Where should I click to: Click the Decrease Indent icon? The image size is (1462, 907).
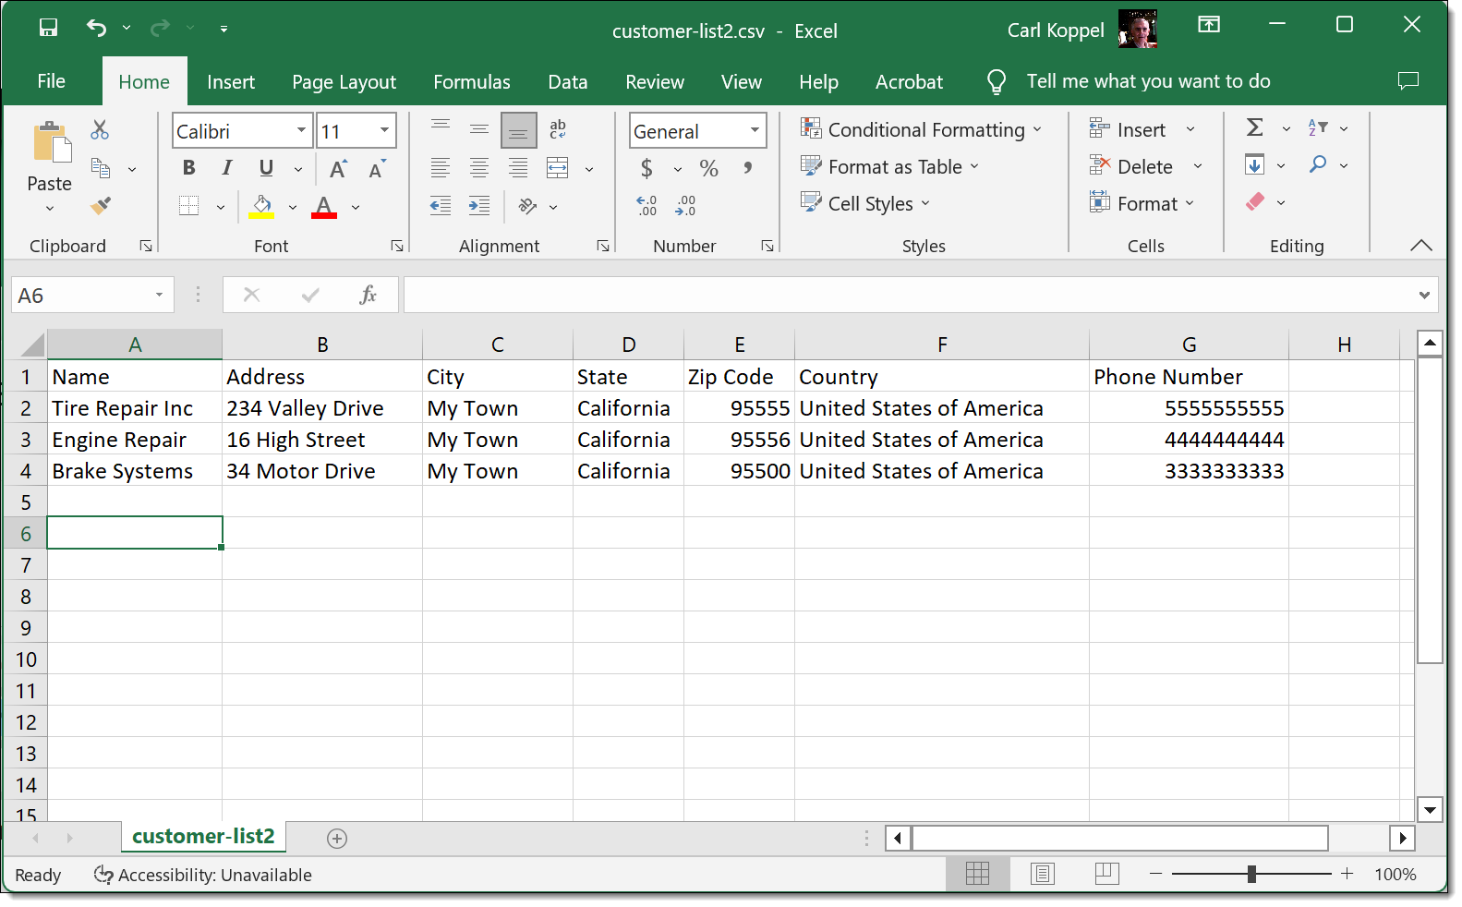441,205
